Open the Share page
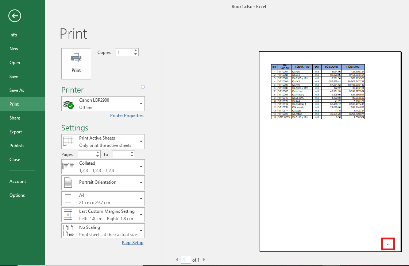This screenshot has width=409, height=266. point(22,118)
